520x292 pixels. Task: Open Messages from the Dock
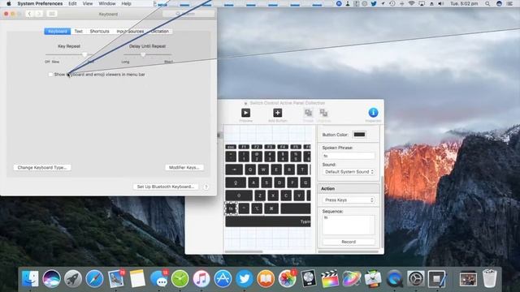pos(159,278)
